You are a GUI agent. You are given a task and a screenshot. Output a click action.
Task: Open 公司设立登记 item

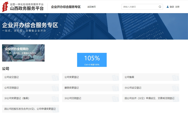[x=31, y=77]
